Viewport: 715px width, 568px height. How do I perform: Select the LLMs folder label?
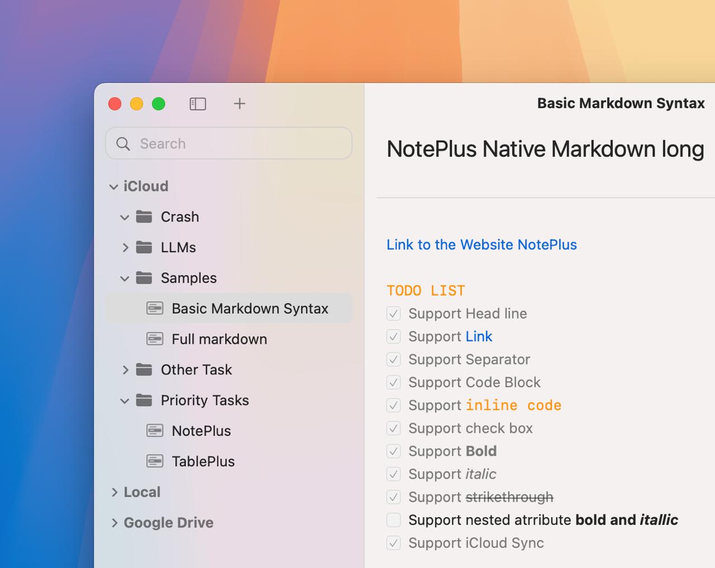pos(178,247)
